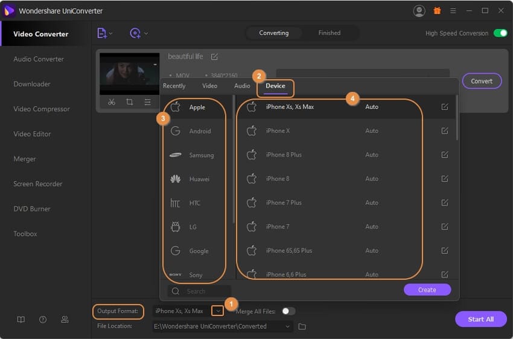Expand the Load DVD dropdown arrow
Viewport: 513px width, 339px height.
coord(146,33)
